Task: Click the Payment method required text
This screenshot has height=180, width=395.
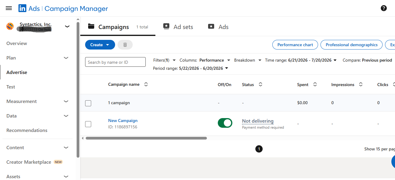Action: point(263,127)
